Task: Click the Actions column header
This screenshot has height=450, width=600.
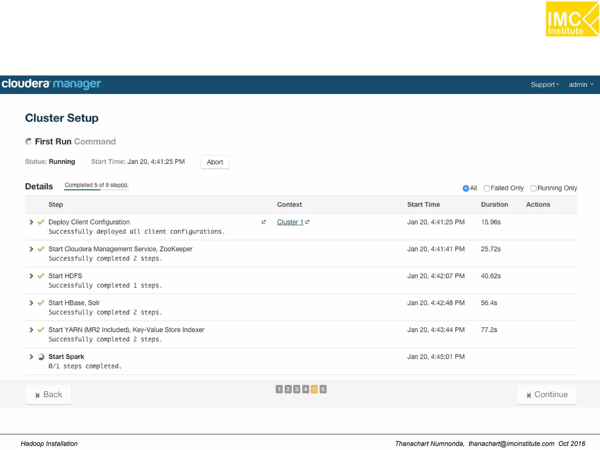Action: click(x=538, y=204)
